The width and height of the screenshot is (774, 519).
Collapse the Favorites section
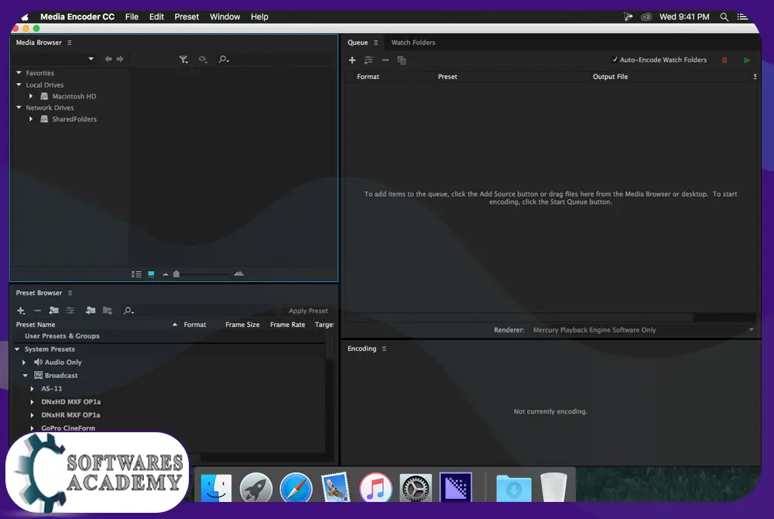click(19, 73)
